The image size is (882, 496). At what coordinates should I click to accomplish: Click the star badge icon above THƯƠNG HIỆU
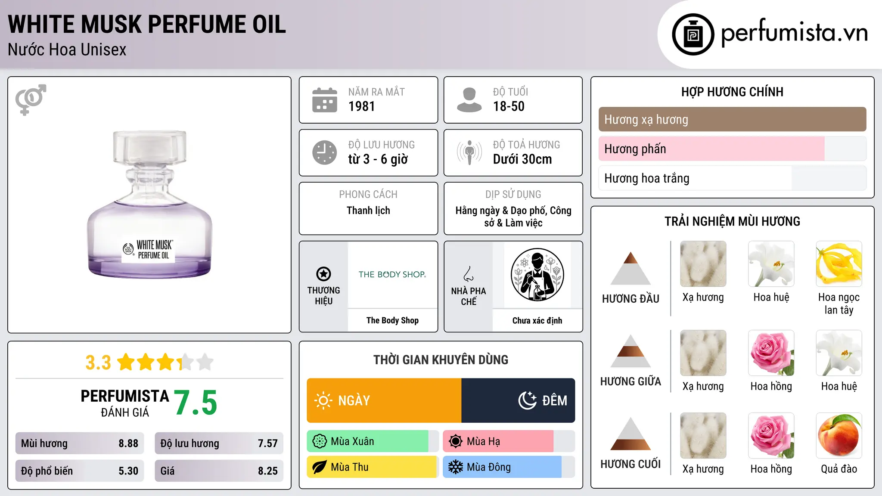coord(323,274)
